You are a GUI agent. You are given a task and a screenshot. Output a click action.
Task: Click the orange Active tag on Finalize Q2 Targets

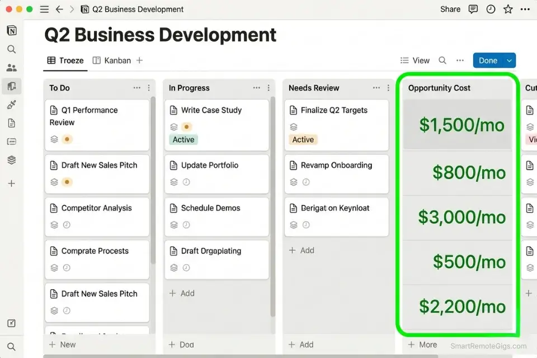click(x=303, y=139)
